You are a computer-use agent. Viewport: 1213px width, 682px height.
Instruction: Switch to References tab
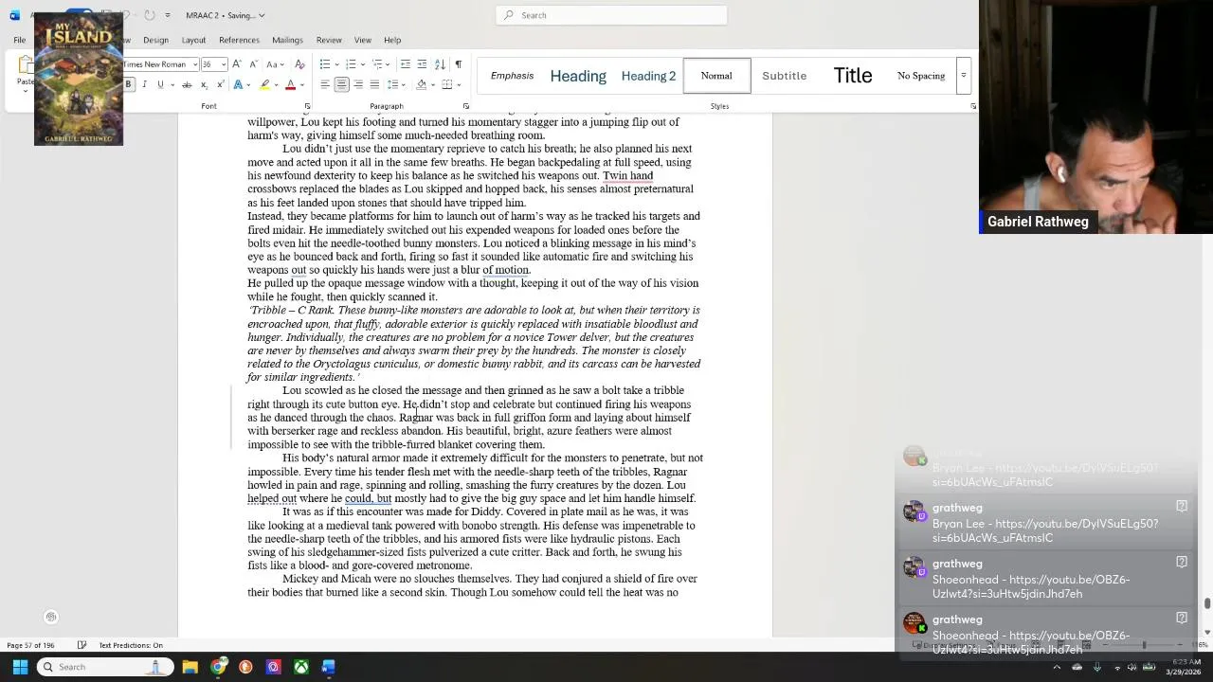(239, 40)
